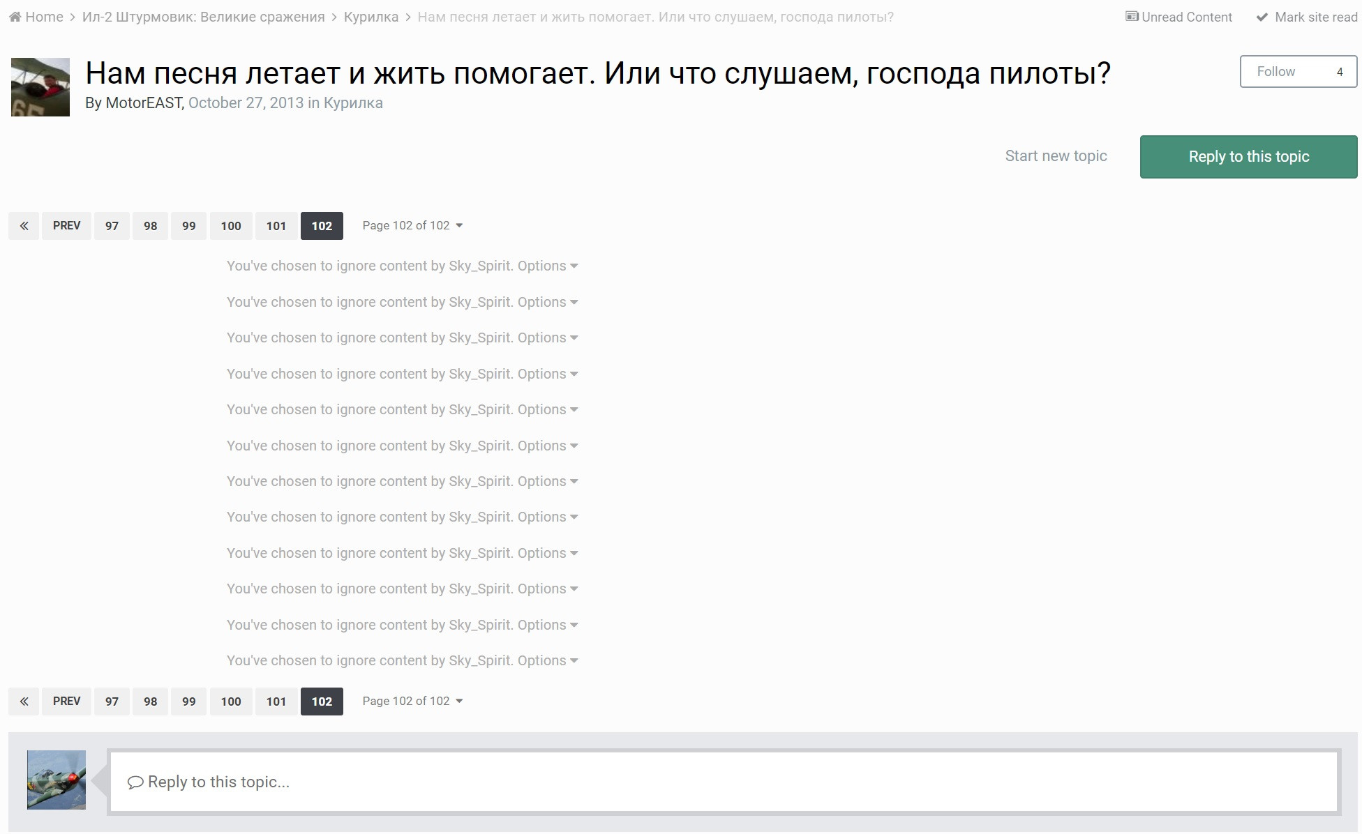Click the Home icon in breadcrumb
This screenshot has height=834, width=1362.
[x=15, y=17]
